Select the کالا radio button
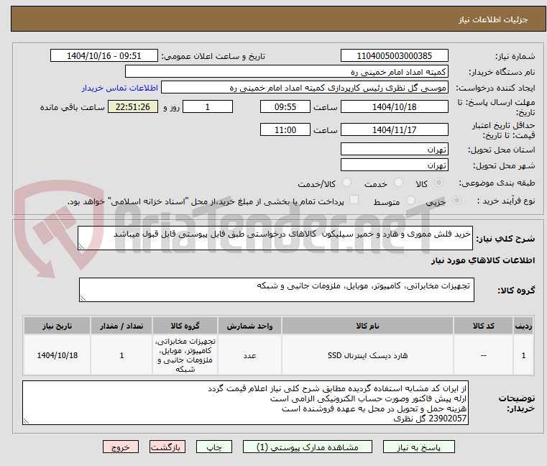547x466 pixels. pyautogui.click(x=439, y=183)
